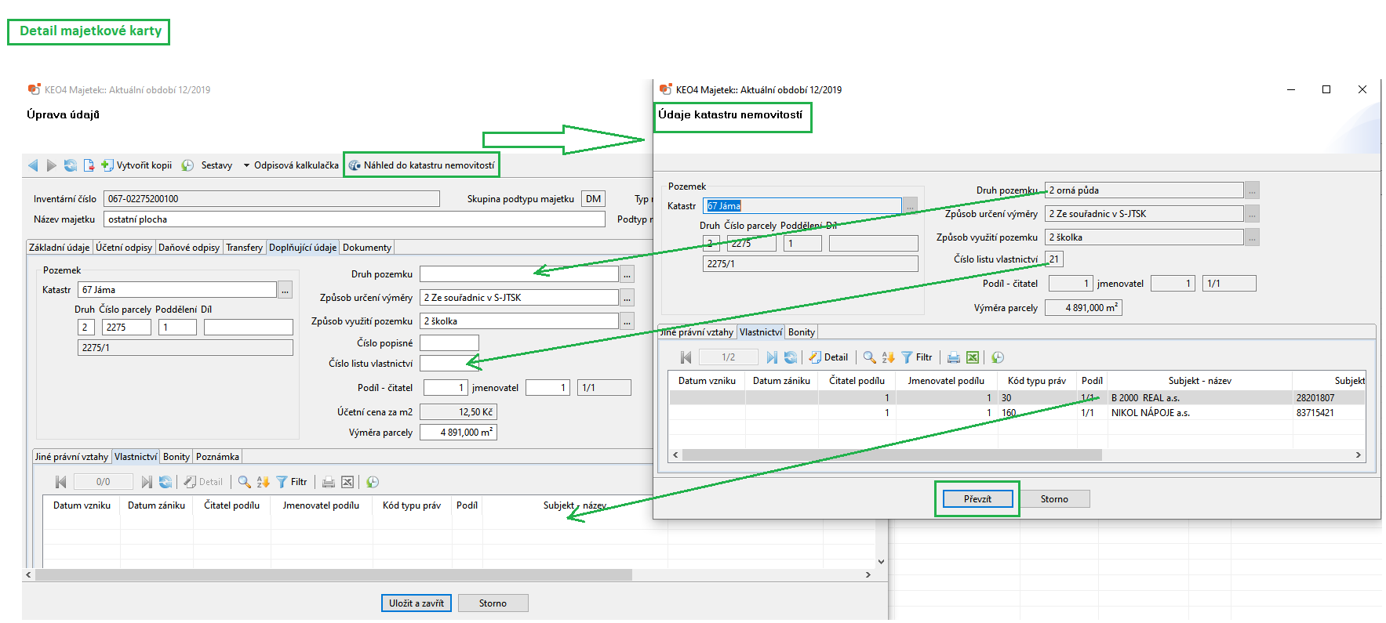The width and height of the screenshot is (1386, 623).
Task: Click horizontal scrollbar in Úprava údajů window
Action: (x=334, y=575)
